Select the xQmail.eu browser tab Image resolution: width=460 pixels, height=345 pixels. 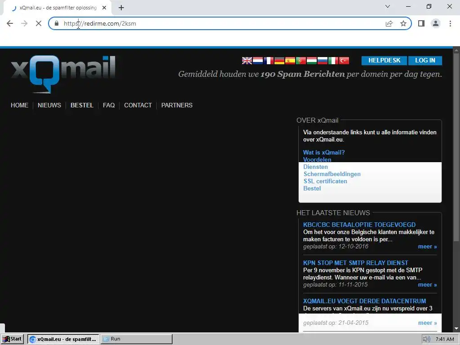coord(57,8)
